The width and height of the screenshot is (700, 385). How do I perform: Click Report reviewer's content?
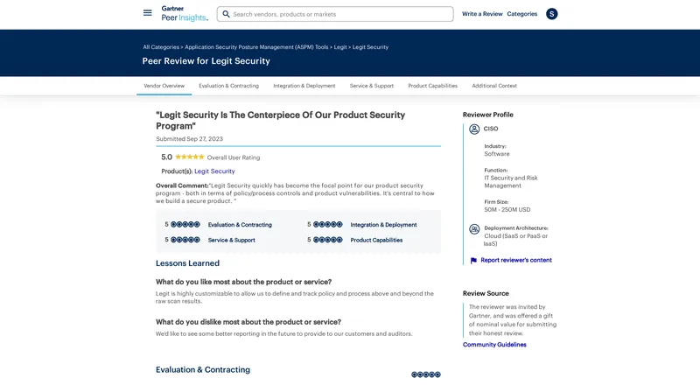[x=516, y=260]
